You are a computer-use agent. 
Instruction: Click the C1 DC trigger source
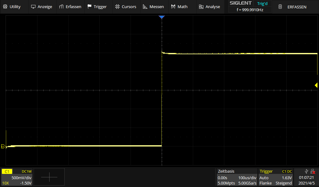tap(287, 171)
